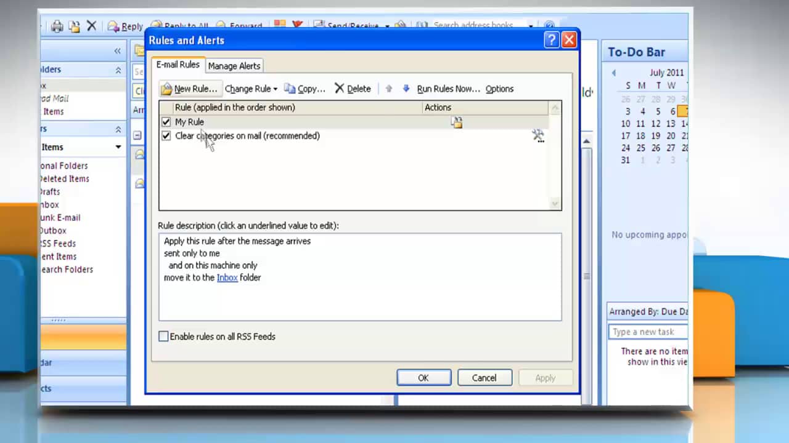Click the New Rule folder icon
Image resolution: width=789 pixels, height=443 pixels.
coord(166,89)
